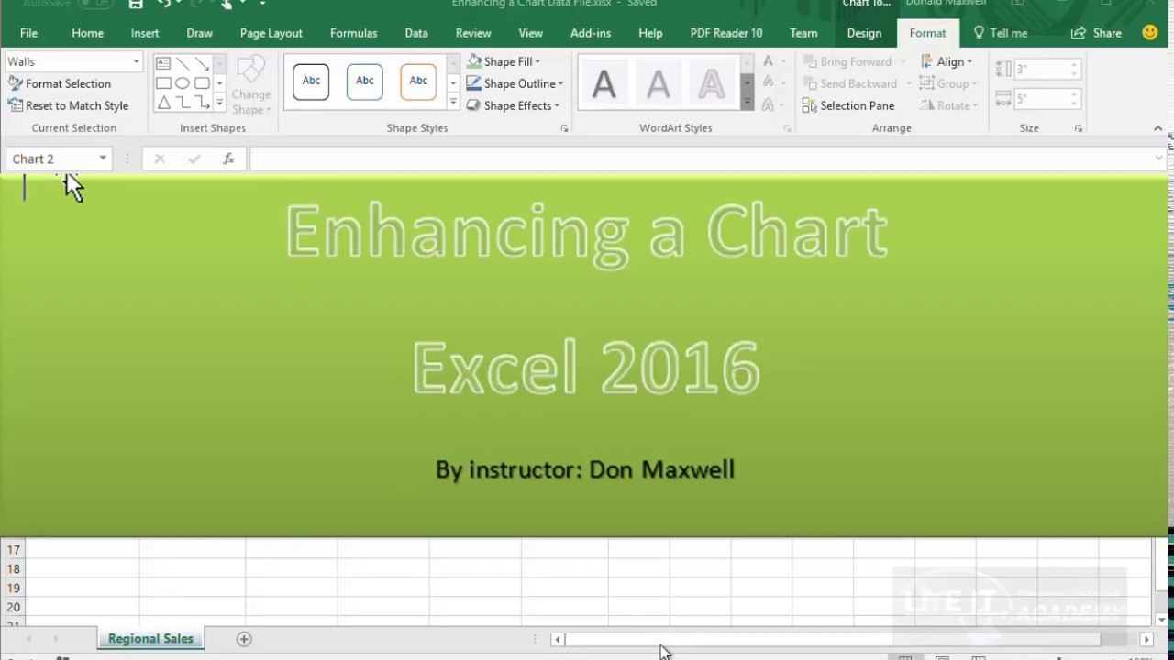The width and height of the screenshot is (1174, 660).
Task: Open the View tab
Action: pyautogui.click(x=531, y=33)
